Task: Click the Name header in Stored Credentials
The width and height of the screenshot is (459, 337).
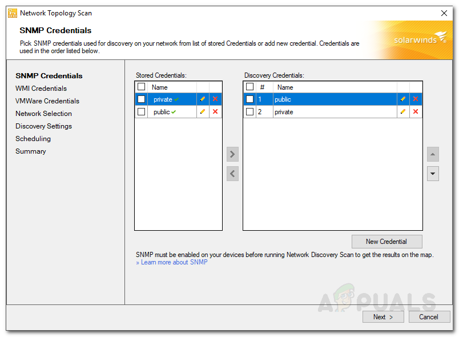Action: [x=159, y=87]
